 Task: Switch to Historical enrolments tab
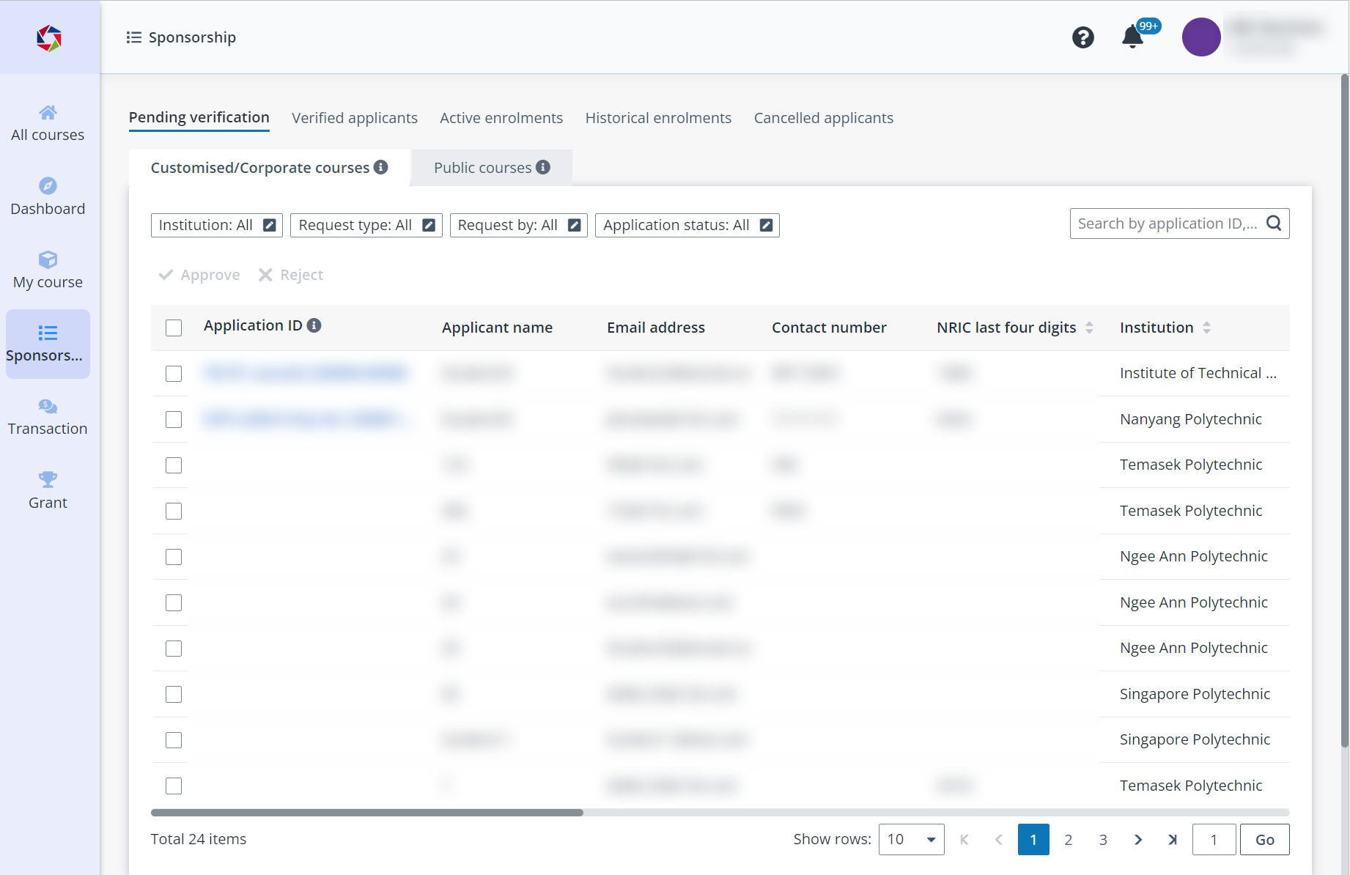click(x=658, y=118)
